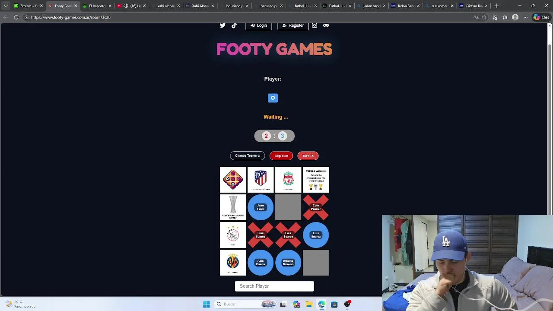Open the browser profile avatar

point(515,17)
